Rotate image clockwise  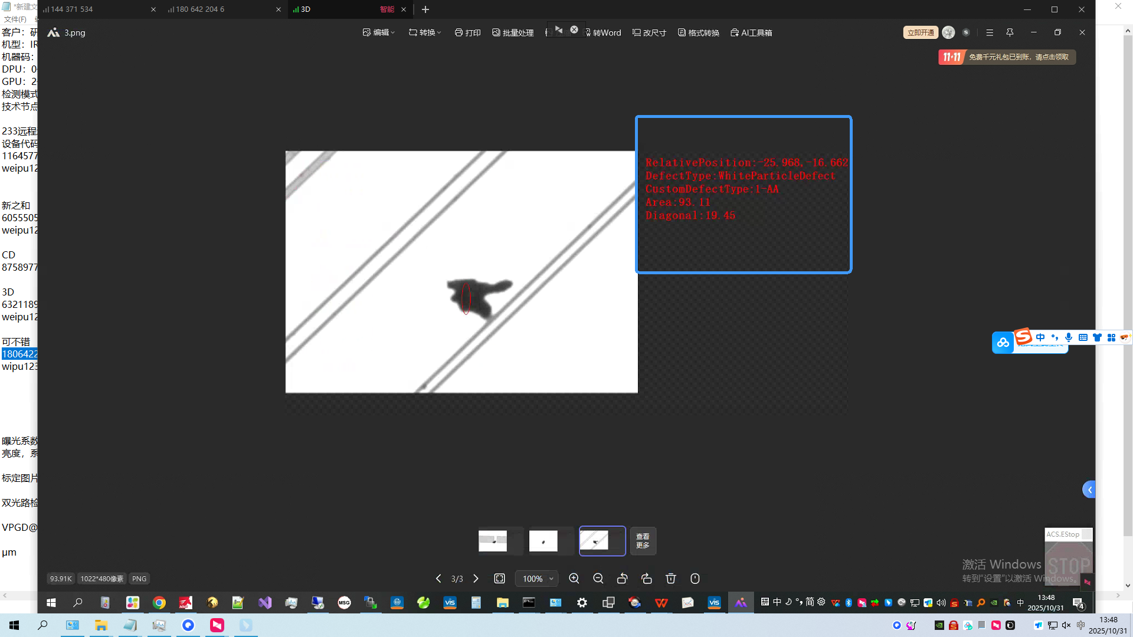646,579
